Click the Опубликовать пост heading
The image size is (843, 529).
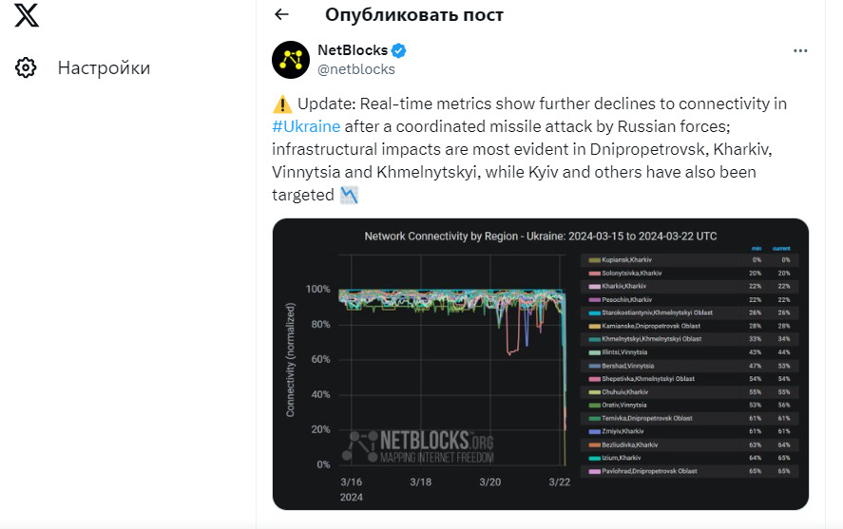pos(413,14)
